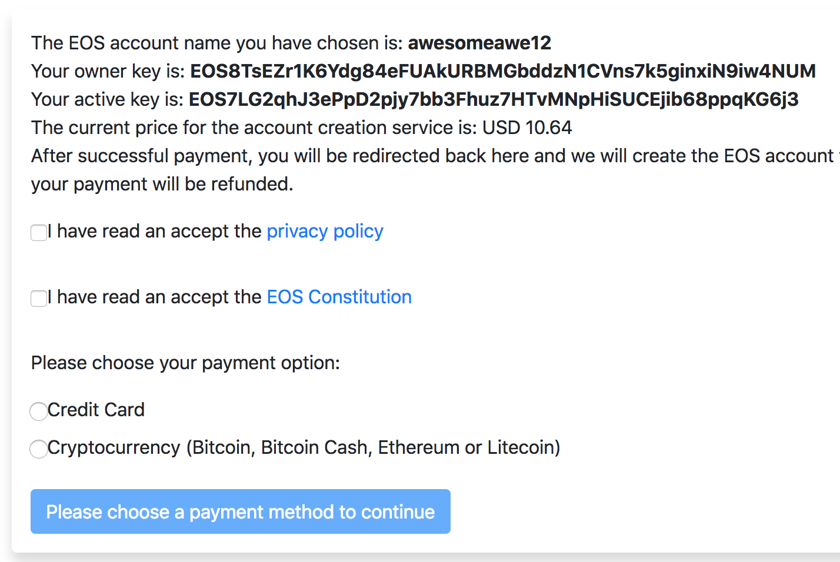Click the bold active key string
This screenshot has width=840, height=562.
[493, 100]
